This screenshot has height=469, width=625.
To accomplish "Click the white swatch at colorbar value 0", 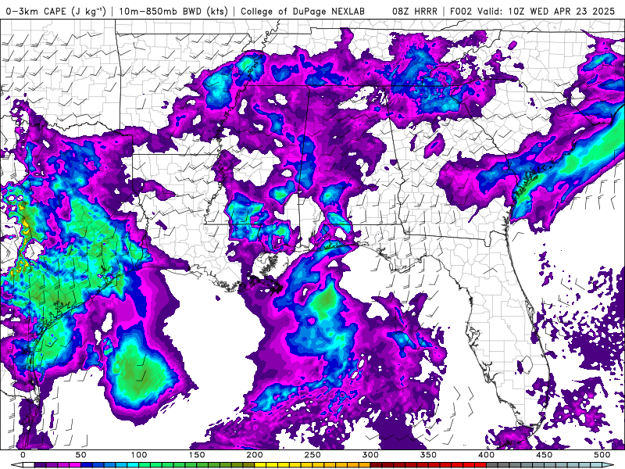I will pyautogui.click(x=29, y=465).
